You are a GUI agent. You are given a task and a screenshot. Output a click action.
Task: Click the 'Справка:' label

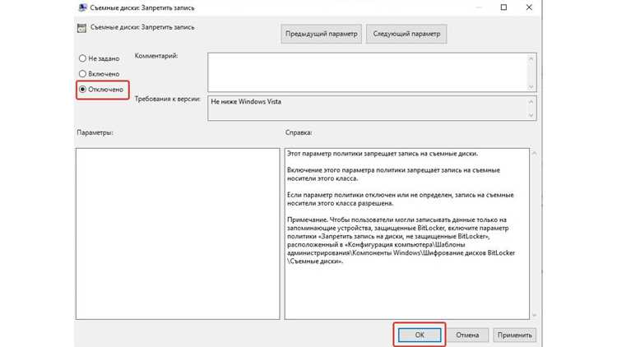tap(299, 132)
